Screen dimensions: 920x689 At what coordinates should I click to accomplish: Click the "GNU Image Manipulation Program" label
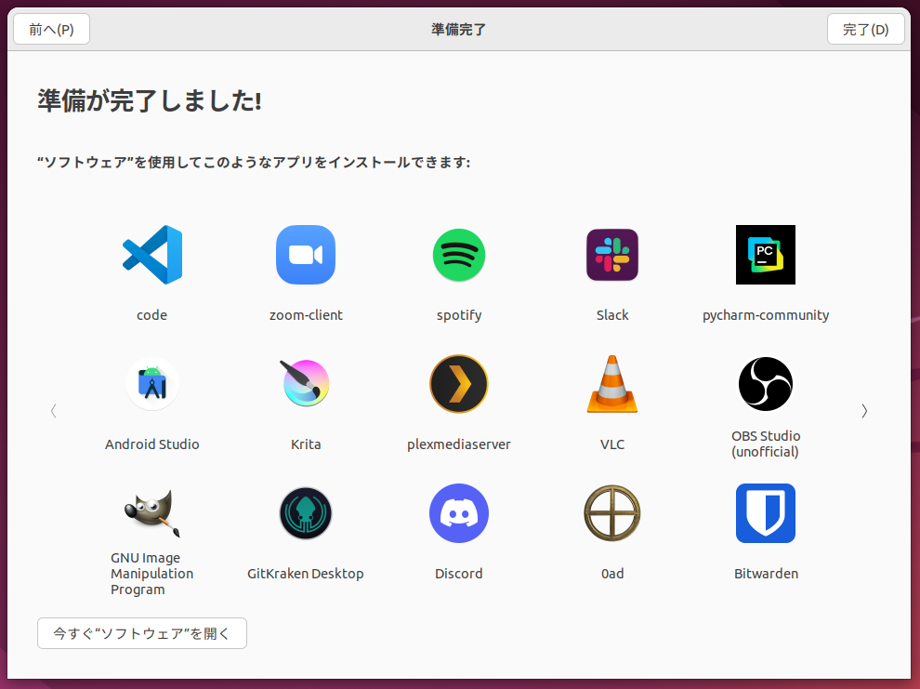[x=152, y=574]
